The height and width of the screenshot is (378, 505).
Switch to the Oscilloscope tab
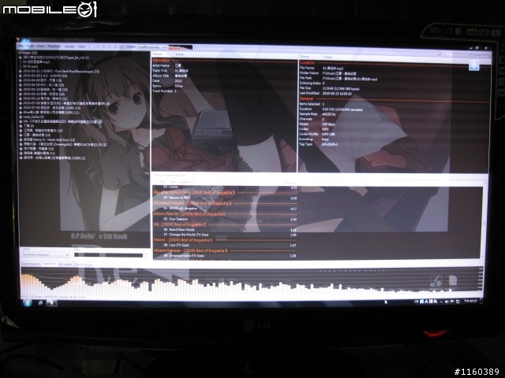click(x=84, y=265)
